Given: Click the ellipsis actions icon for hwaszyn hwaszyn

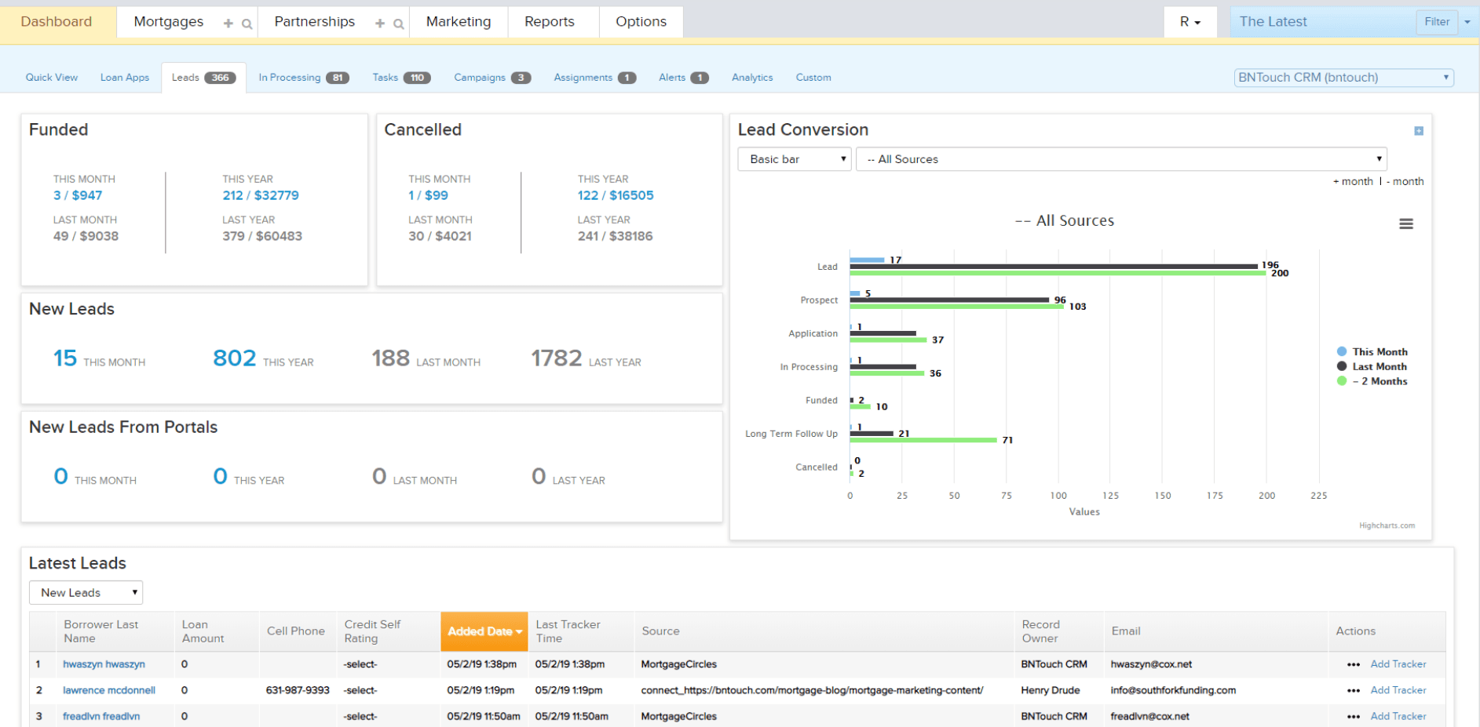Looking at the screenshot, I should pyautogui.click(x=1353, y=664).
